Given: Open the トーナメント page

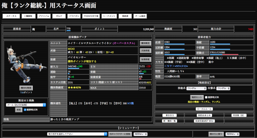Looking at the screenshot, I should pyautogui.click(x=109, y=16).
